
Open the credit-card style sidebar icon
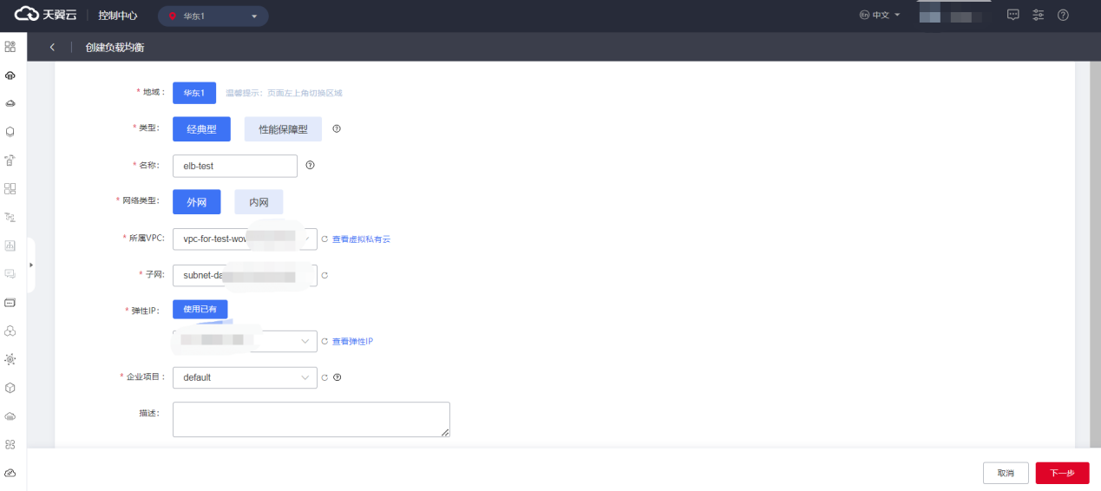10,303
